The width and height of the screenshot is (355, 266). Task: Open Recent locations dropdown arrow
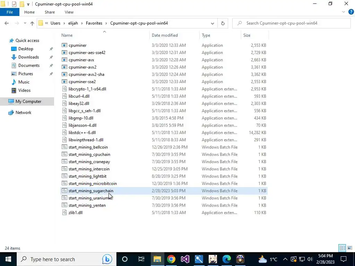[x=25, y=23]
